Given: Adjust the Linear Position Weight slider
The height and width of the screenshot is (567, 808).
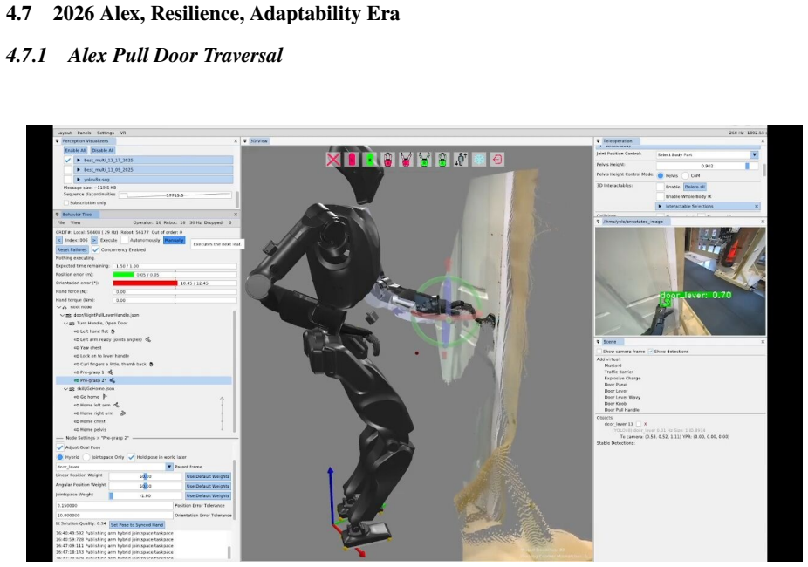Looking at the screenshot, I should (146, 476).
